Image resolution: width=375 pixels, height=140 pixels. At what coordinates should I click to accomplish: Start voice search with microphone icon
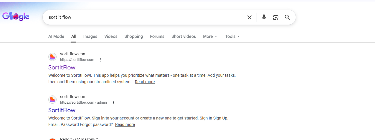(264, 17)
